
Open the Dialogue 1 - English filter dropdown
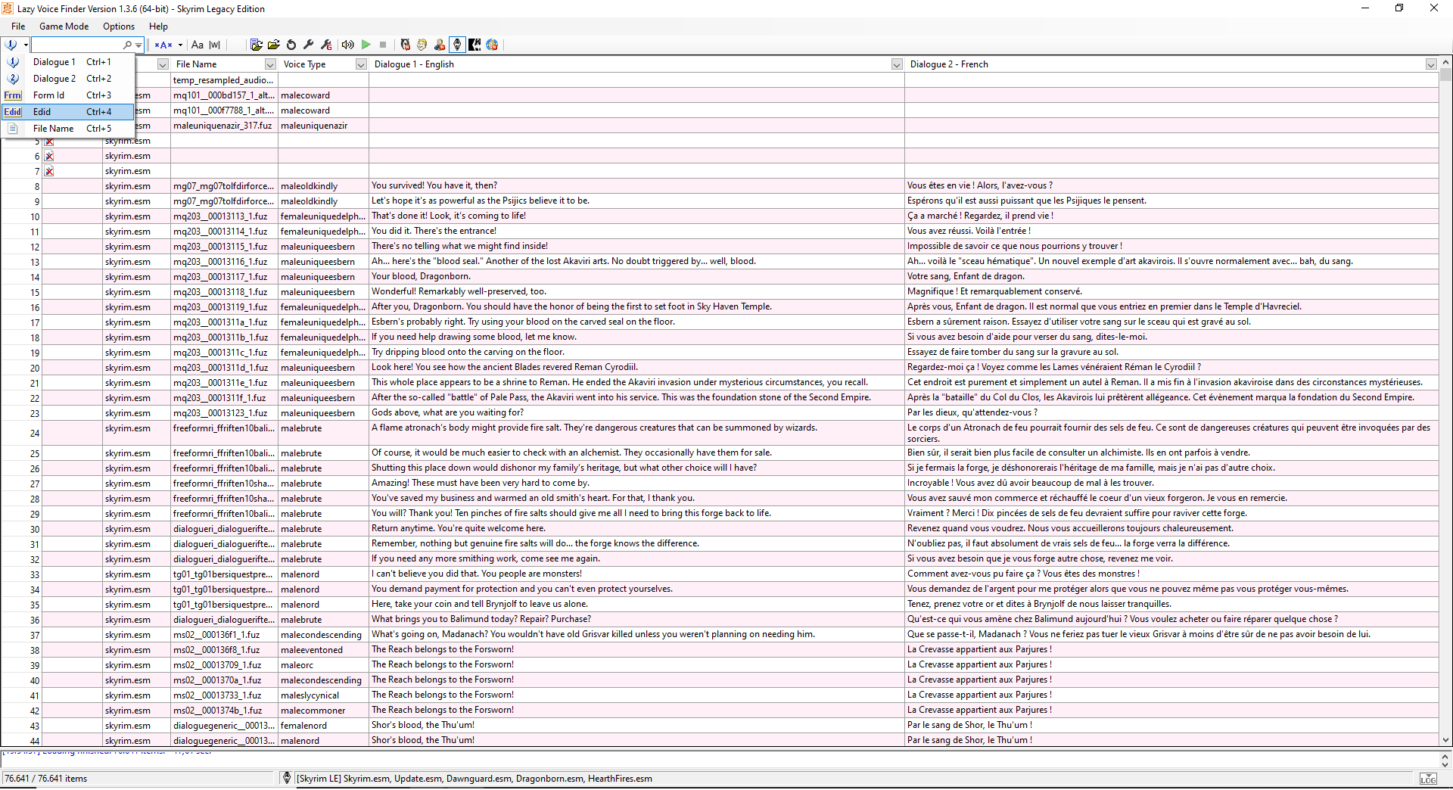tap(897, 64)
